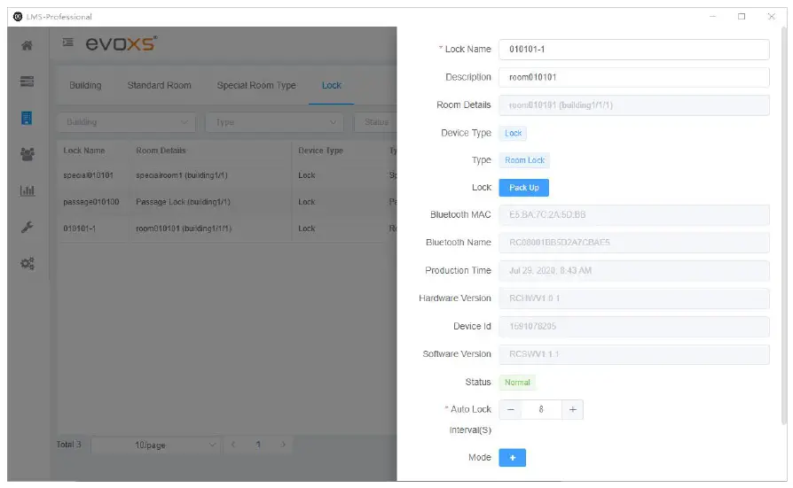The height and width of the screenshot is (488, 793).
Task: Go to previous page arrow
Action: [233, 445]
